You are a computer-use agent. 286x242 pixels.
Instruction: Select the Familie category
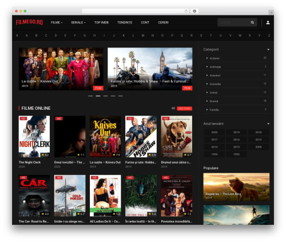[x=214, y=110]
